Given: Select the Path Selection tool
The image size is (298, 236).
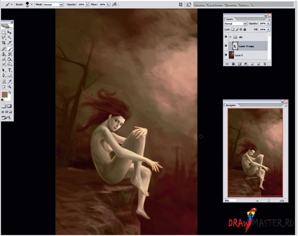Looking at the screenshot, I should [x=4, y=70].
